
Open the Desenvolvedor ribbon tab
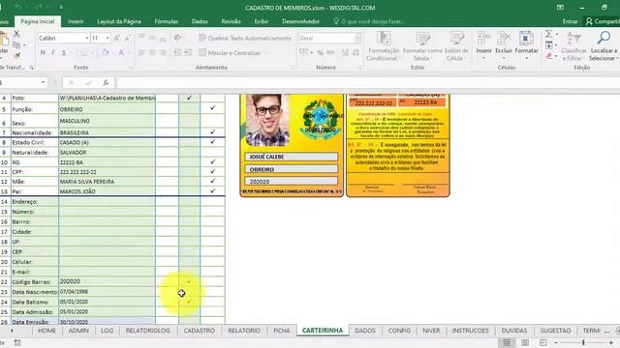(301, 21)
